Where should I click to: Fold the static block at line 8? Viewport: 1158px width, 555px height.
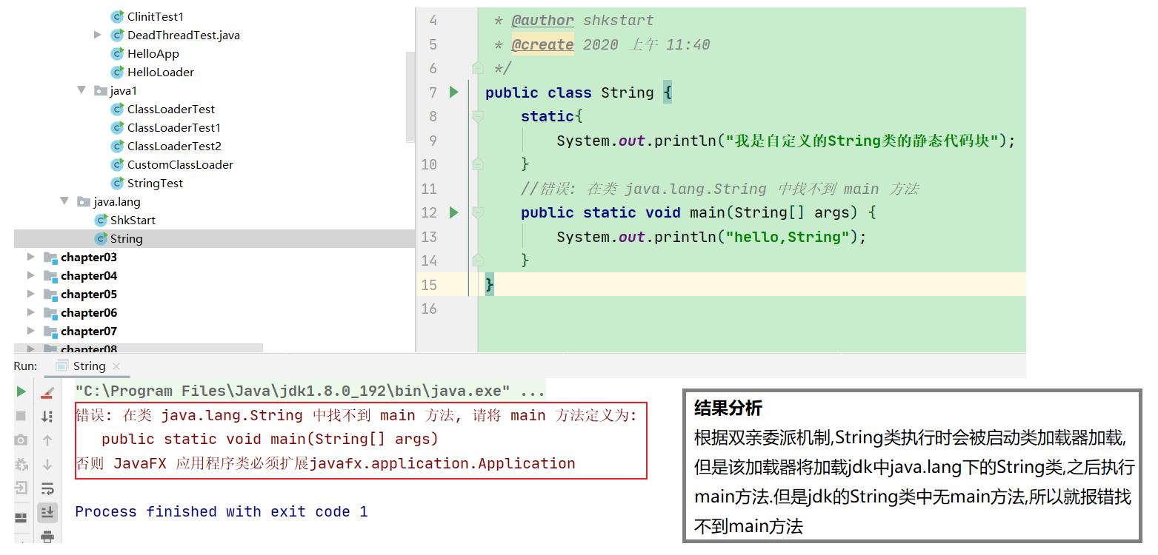478,117
